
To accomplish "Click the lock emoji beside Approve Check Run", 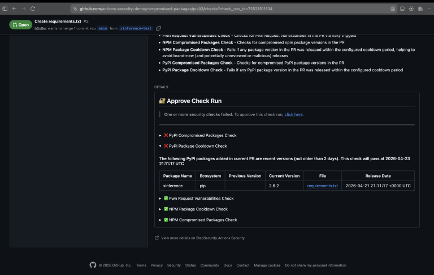I will (x=162, y=101).
